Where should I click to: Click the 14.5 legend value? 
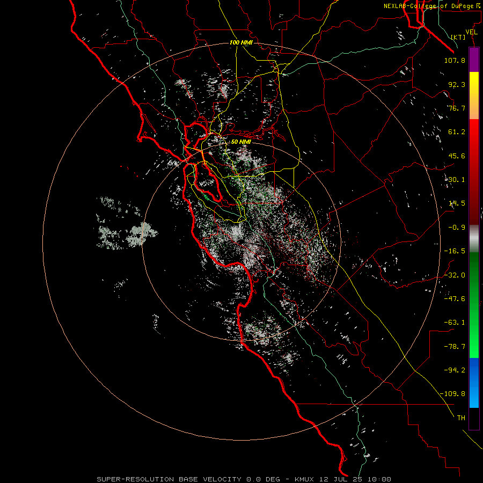[x=457, y=203]
